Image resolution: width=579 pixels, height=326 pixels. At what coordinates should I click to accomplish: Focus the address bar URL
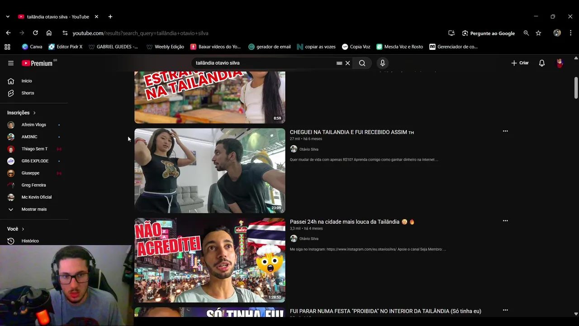coord(140,33)
